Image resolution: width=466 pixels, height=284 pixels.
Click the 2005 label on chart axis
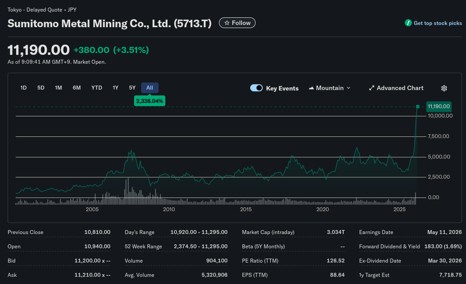pos(92,210)
